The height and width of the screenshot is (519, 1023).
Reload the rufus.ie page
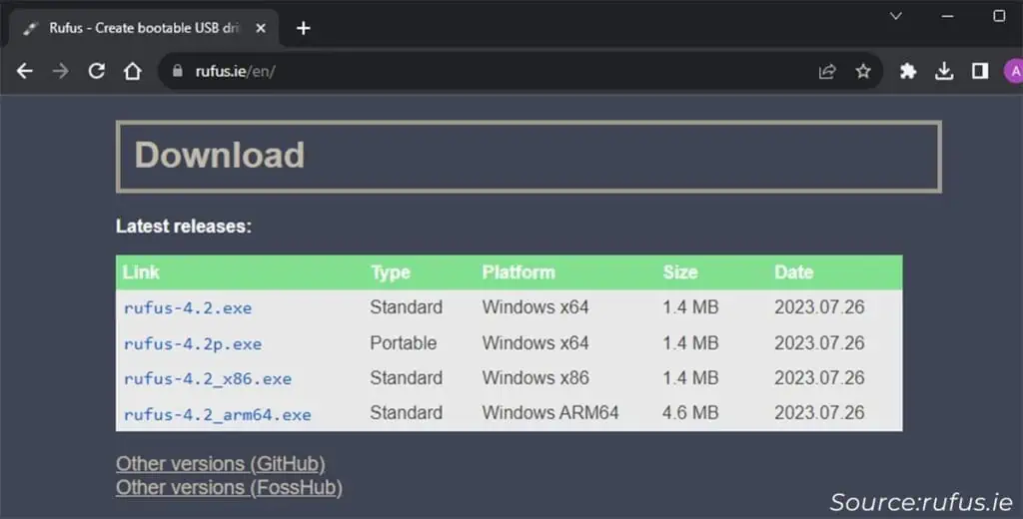click(x=97, y=71)
